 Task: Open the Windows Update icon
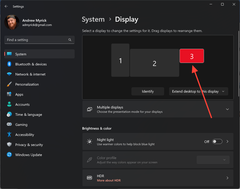(9, 155)
